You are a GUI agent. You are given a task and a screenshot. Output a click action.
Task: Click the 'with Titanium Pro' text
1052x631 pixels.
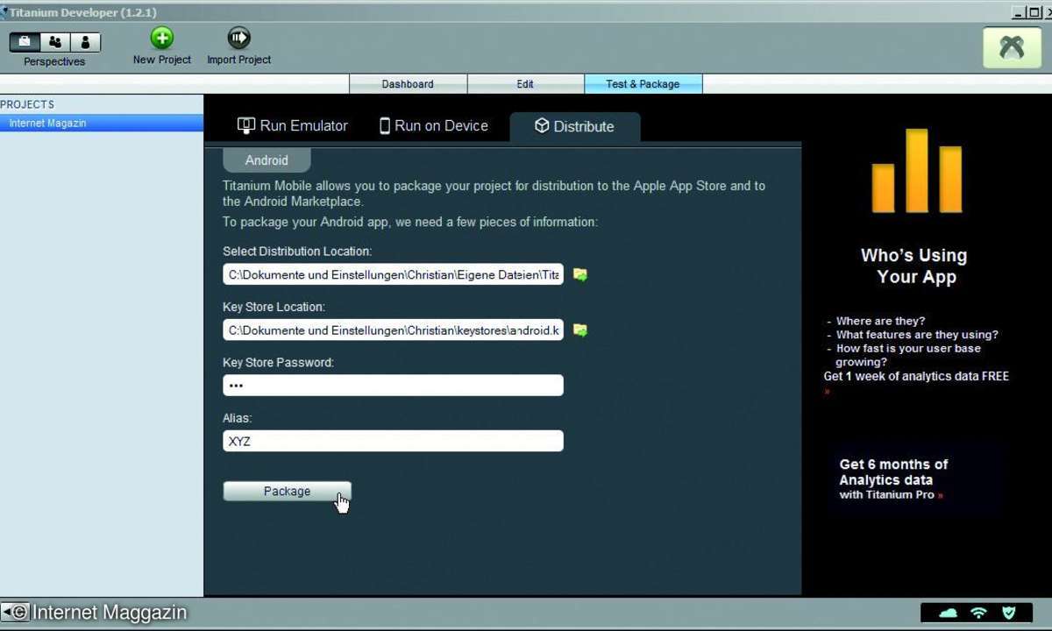tap(887, 495)
